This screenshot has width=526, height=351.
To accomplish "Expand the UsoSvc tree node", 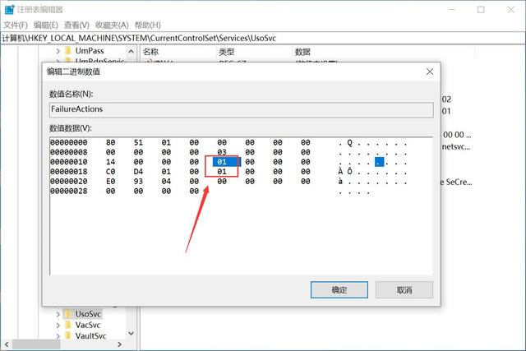I will coord(58,315).
